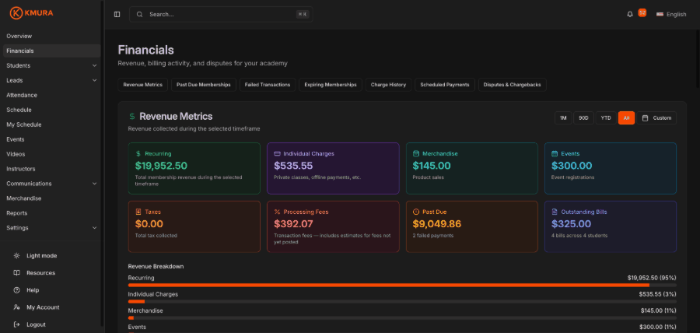Click the Recurring revenue breakdown bar
The width and height of the screenshot is (700, 333).
tap(402, 285)
